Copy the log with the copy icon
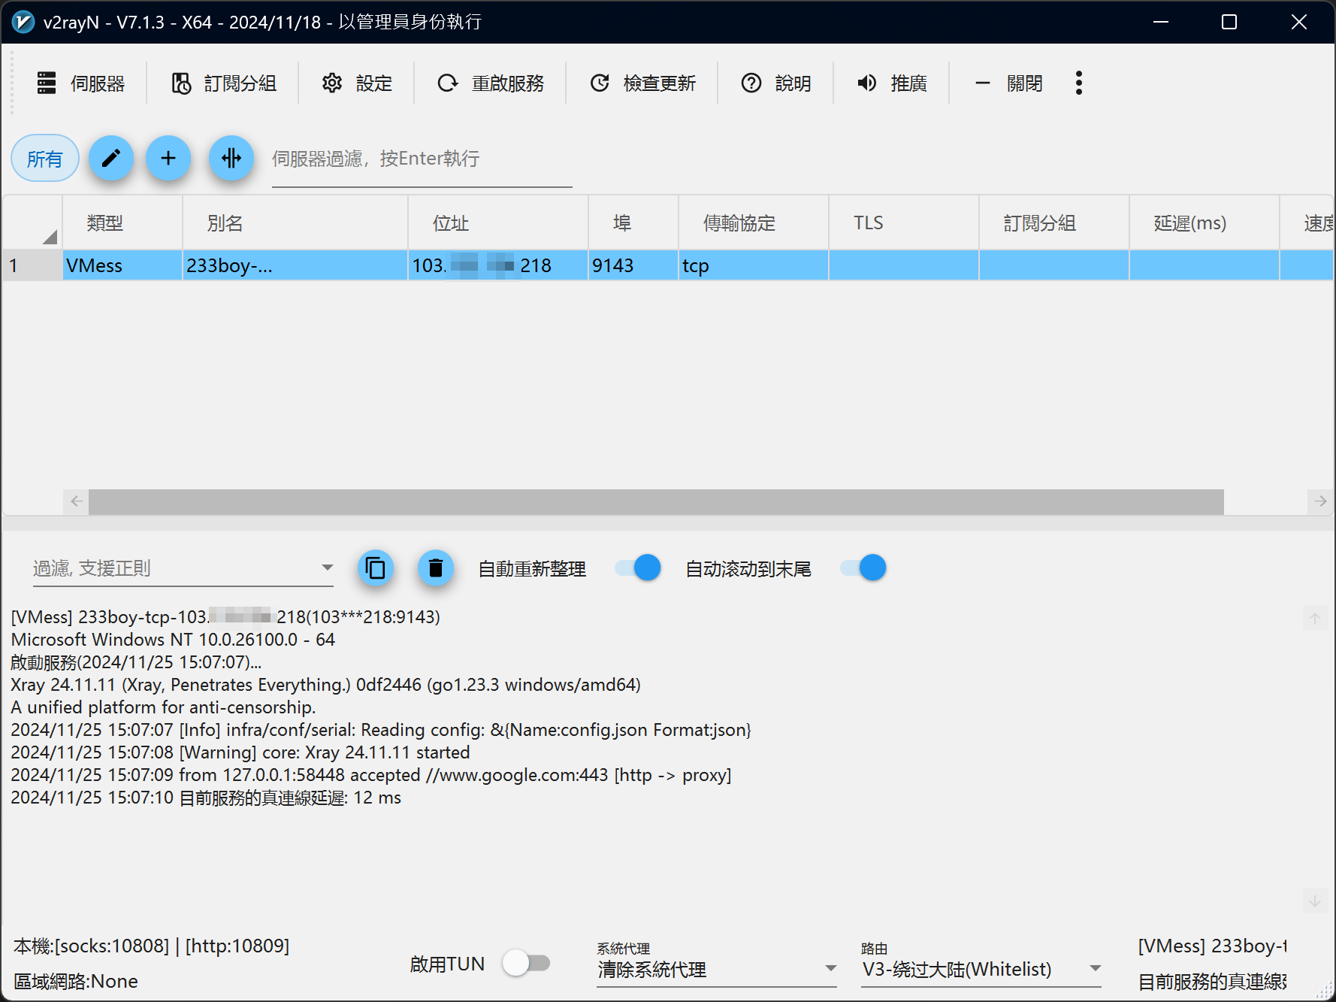The height and width of the screenshot is (1002, 1336). point(376,569)
